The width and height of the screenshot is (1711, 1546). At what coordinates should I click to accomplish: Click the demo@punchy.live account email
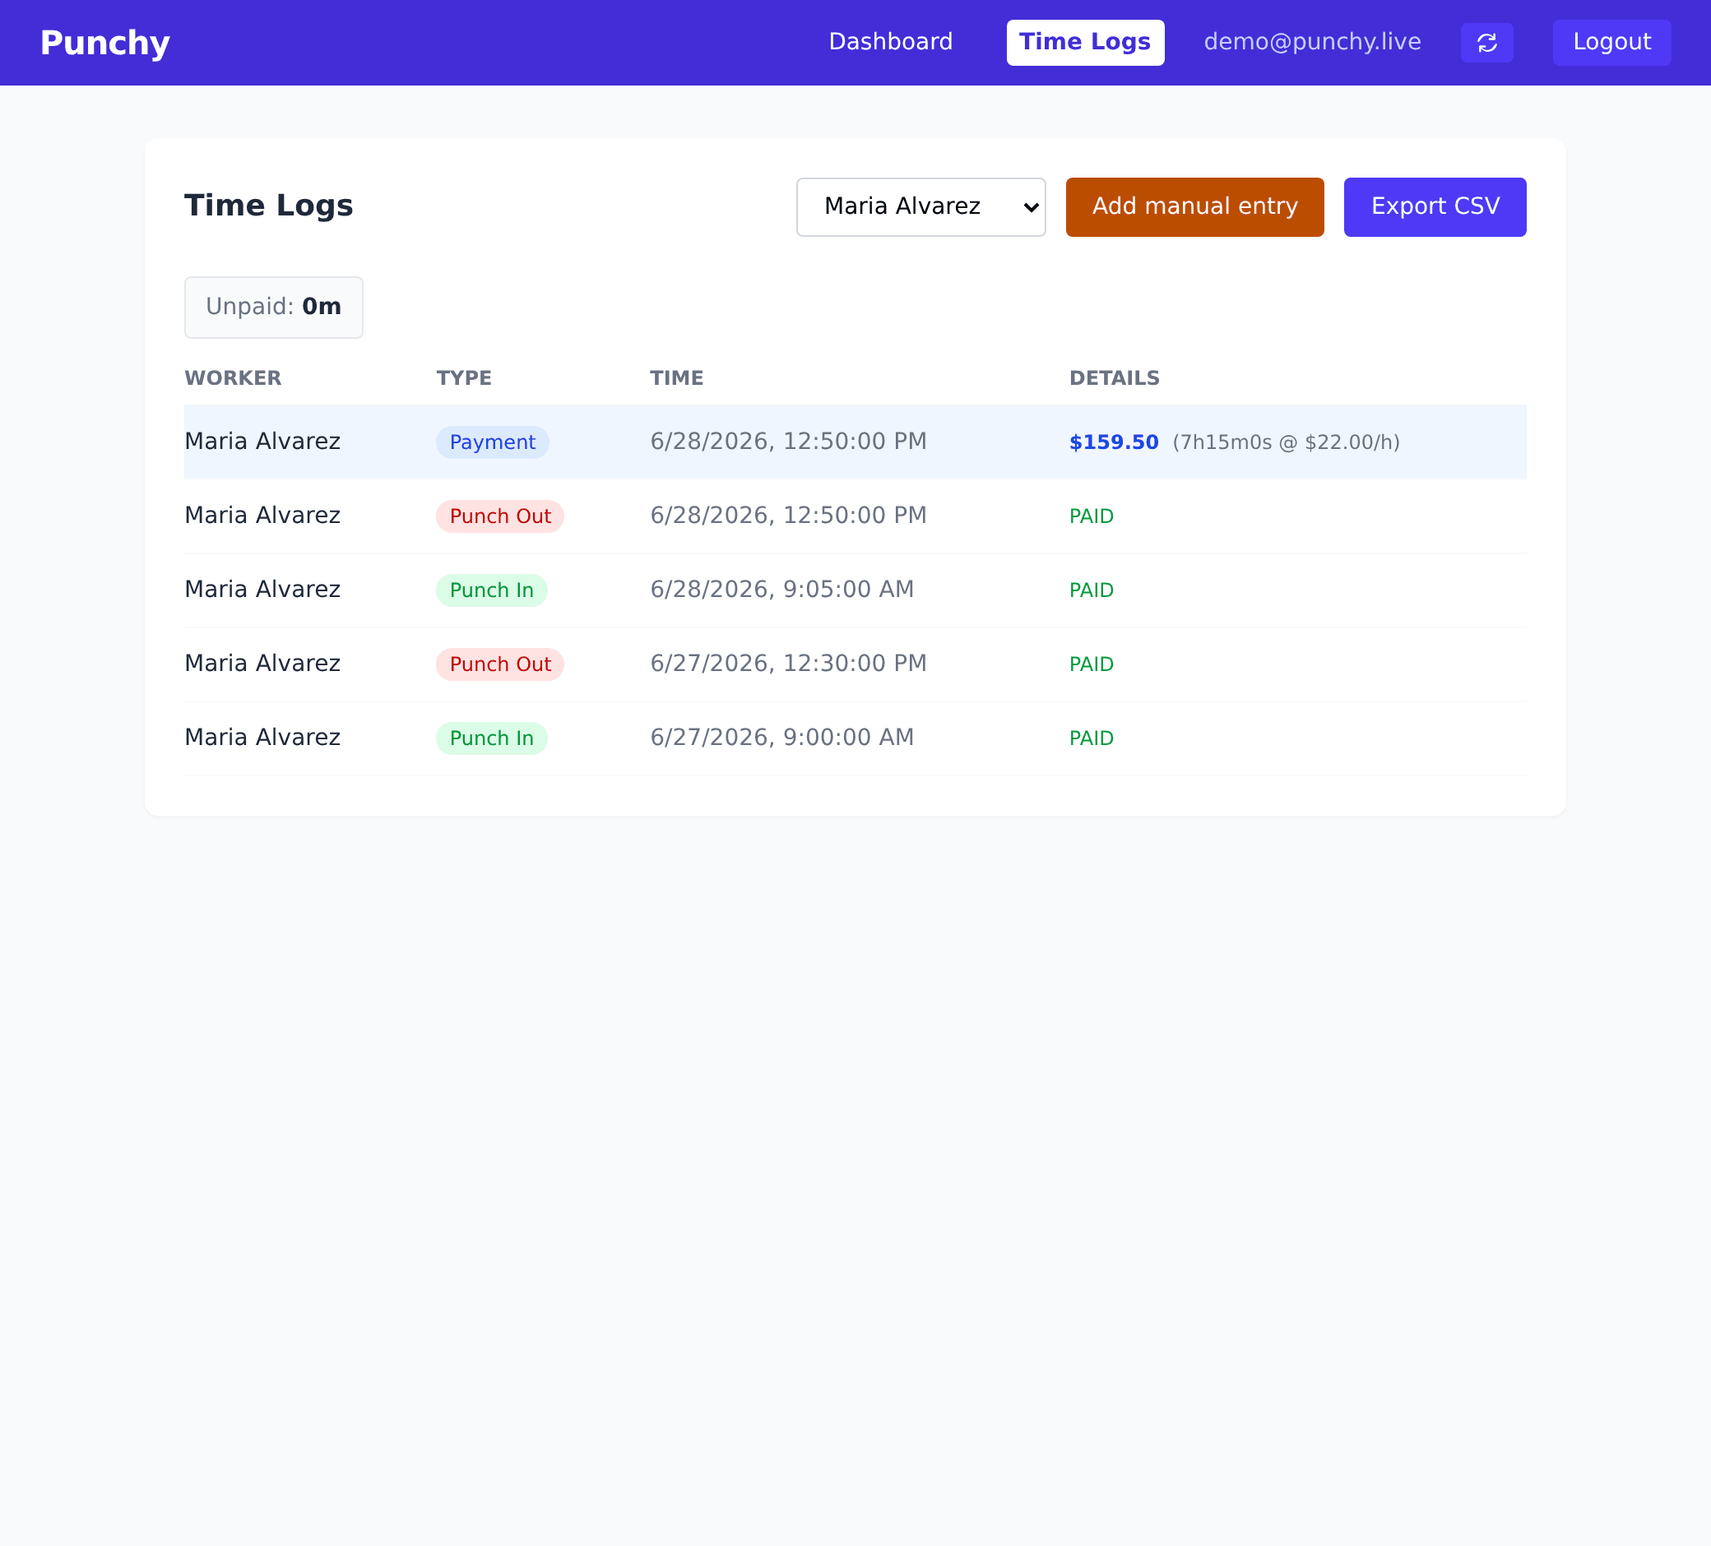point(1312,42)
